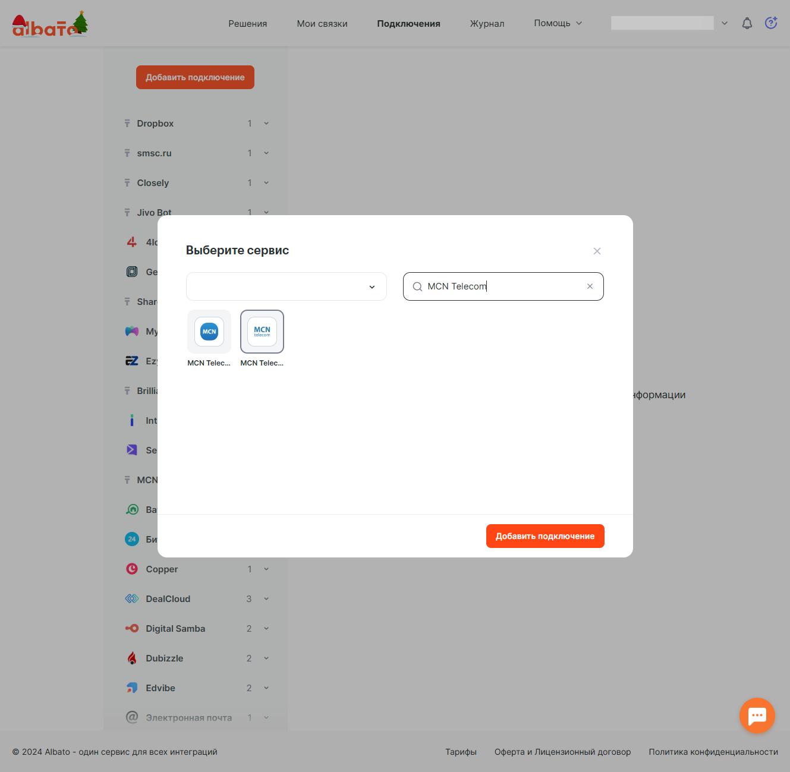Open the service category dropdown

(x=287, y=286)
